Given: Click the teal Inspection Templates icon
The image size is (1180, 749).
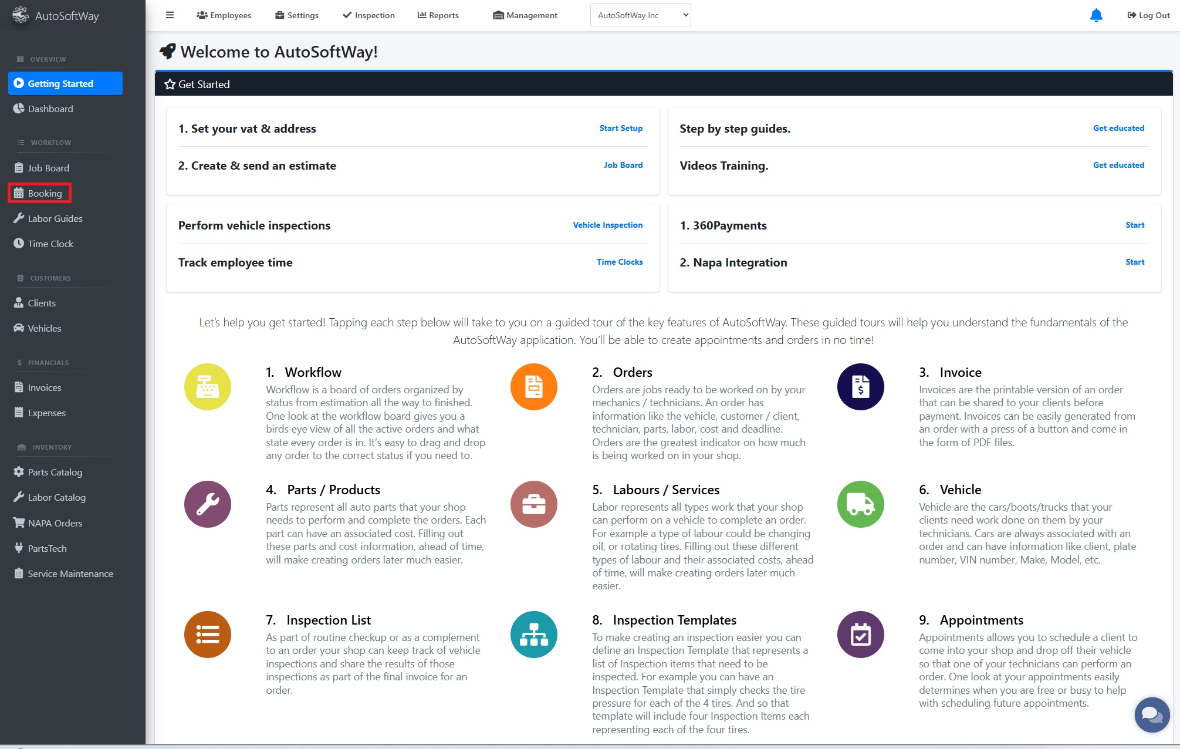Looking at the screenshot, I should click(x=533, y=635).
